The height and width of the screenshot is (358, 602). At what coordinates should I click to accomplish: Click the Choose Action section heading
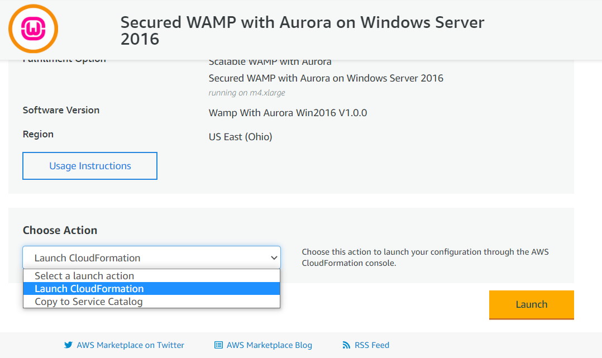click(60, 230)
